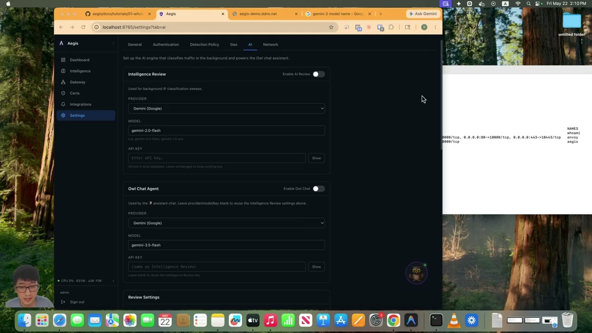This screenshot has width=592, height=333.
Task: Open Finder from the Dock
Action: click(x=25, y=320)
